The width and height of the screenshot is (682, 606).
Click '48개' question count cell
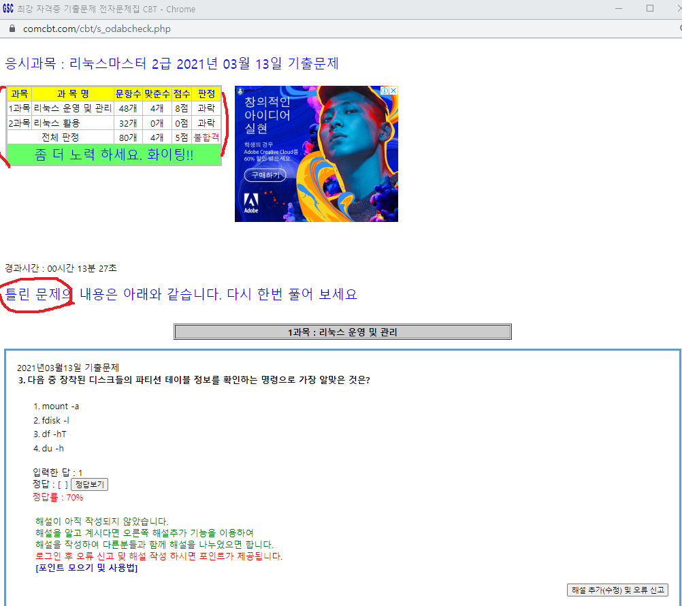click(x=128, y=108)
